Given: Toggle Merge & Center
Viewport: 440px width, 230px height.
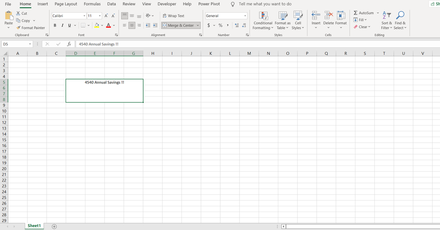Looking at the screenshot, I should 178,25.
